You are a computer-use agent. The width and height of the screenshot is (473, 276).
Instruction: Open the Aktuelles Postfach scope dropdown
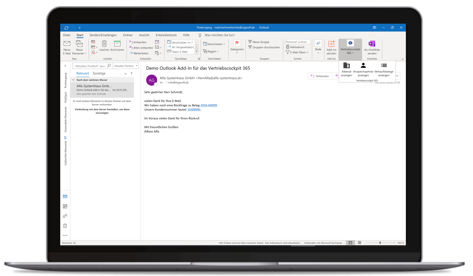[x=126, y=66]
